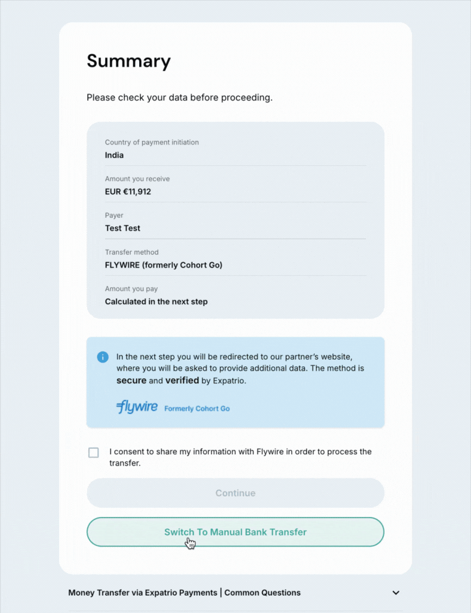Open the Money Transfer via Expatrio Payments dropdown

click(396, 593)
